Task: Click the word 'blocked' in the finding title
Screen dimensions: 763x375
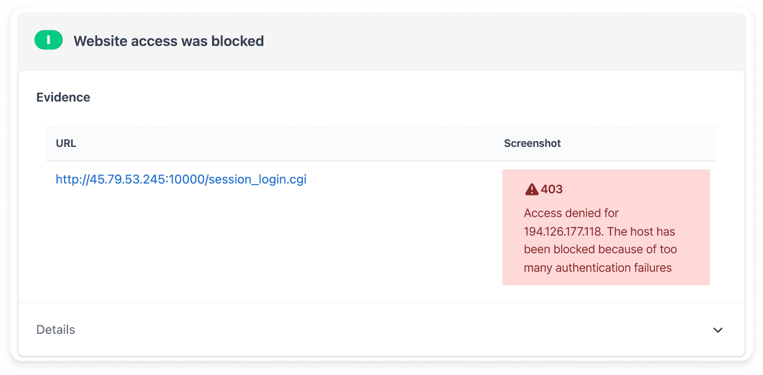Action: tap(237, 41)
